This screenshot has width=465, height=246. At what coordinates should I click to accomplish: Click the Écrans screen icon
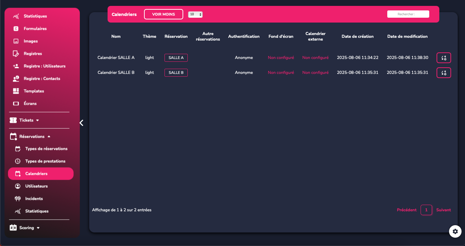click(x=16, y=104)
